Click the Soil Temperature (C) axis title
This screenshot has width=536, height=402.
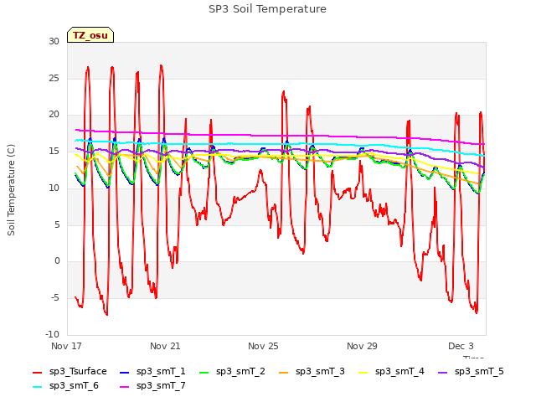click(11, 190)
